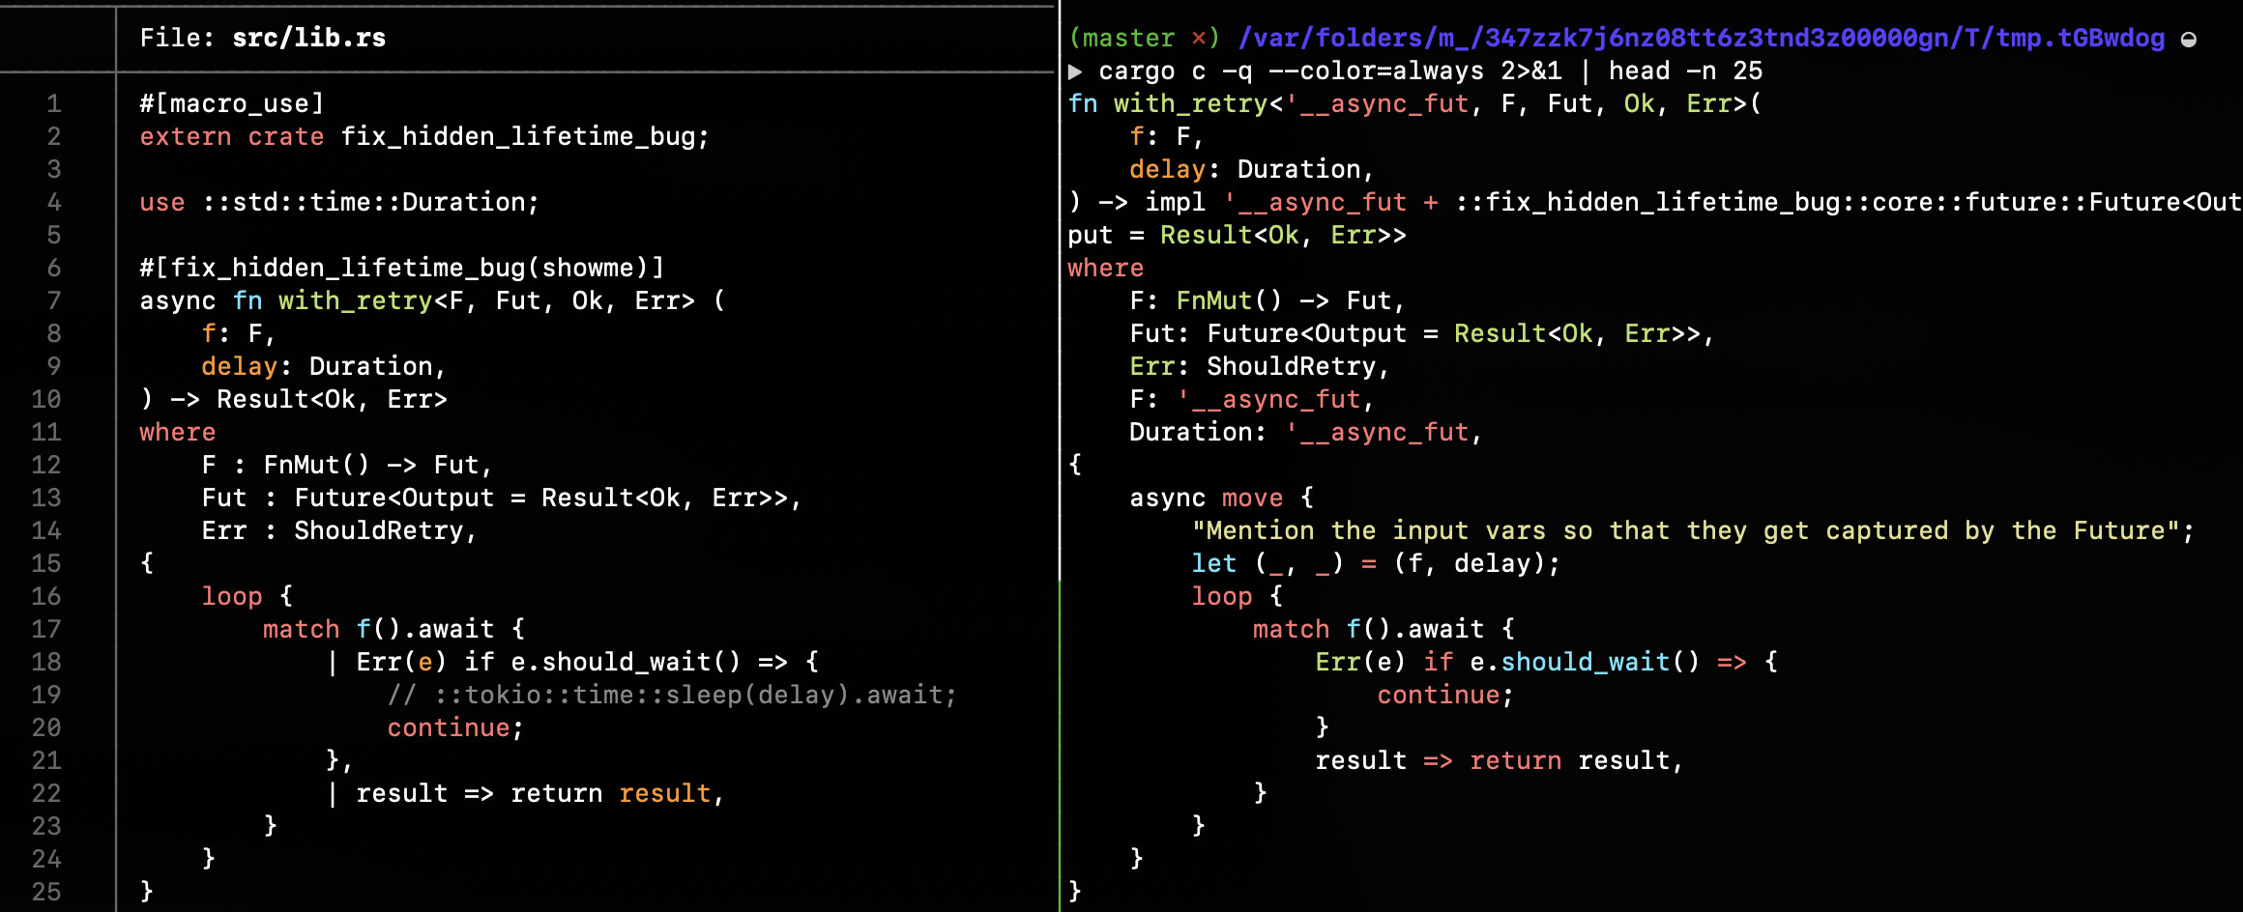2243x912 pixels.
Task: Click the 'use ::std::time::Duration;' import
Action: [339, 202]
